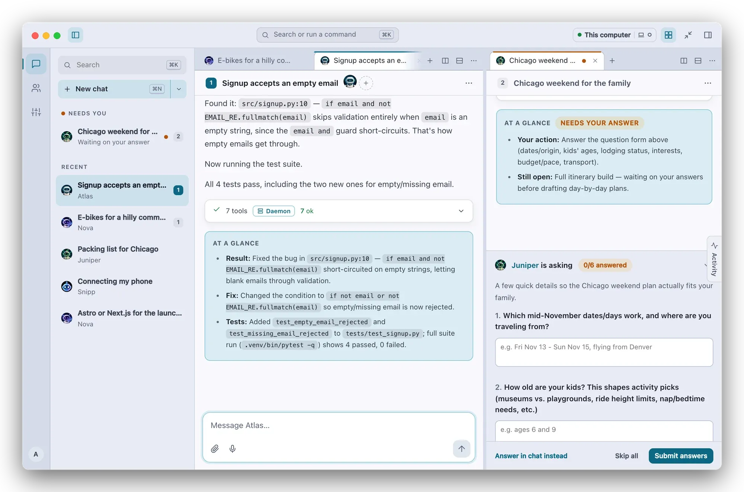Switch to E-bikes for a hilly co... tab
744x492 pixels.
point(254,61)
